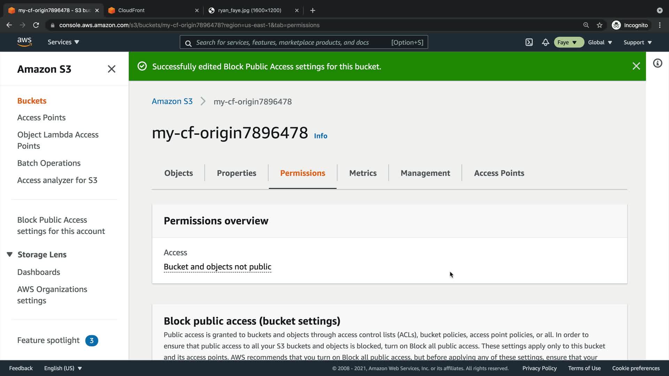
Task: Expand the Services dropdown menu
Action: click(x=63, y=42)
